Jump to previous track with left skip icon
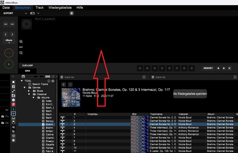The height and width of the screenshot is (153, 238). pyautogui.click(x=6, y=24)
